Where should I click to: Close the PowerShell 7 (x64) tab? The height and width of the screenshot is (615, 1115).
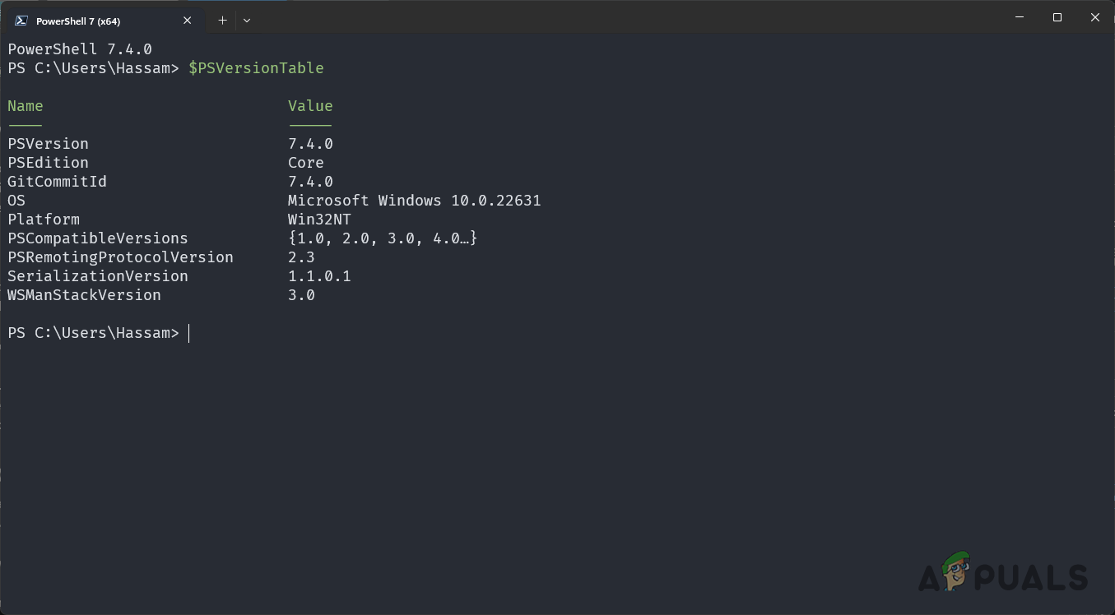click(x=187, y=20)
